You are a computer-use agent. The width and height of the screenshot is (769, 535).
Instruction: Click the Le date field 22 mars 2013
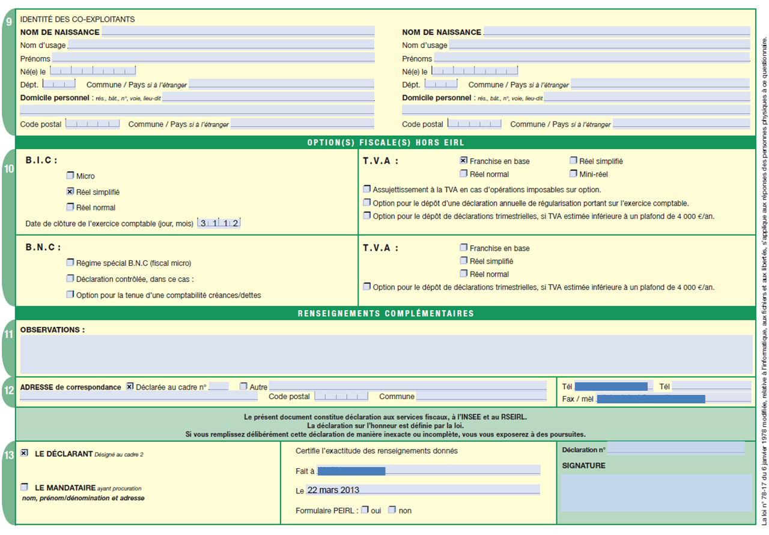coord(423,490)
